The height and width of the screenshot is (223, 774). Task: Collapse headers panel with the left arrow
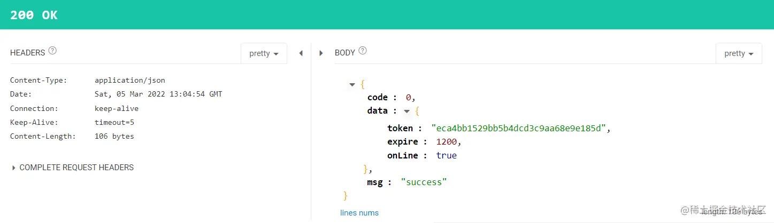pyautogui.click(x=301, y=53)
